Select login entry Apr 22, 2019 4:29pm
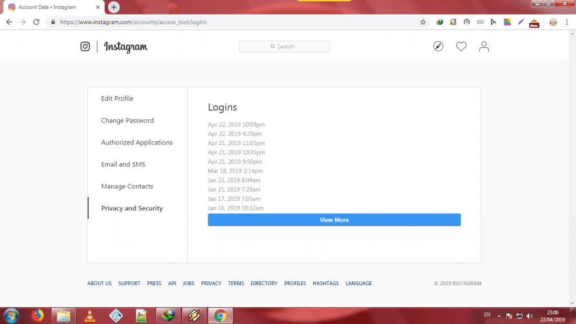Image resolution: width=576 pixels, height=324 pixels. (235, 134)
